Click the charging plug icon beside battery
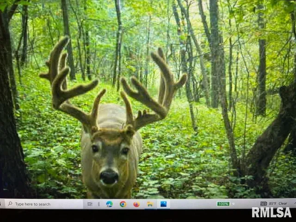296x222 pixels. (x=233, y=203)
